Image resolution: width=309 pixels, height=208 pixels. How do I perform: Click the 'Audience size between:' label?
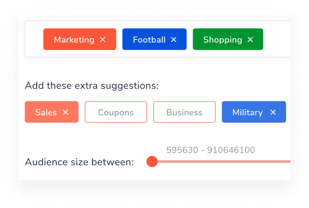click(79, 162)
